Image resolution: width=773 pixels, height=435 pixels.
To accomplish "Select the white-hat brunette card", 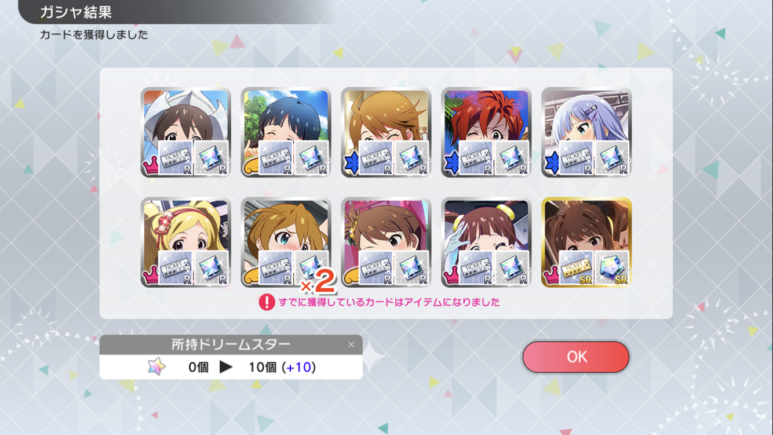I will click(185, 132).
